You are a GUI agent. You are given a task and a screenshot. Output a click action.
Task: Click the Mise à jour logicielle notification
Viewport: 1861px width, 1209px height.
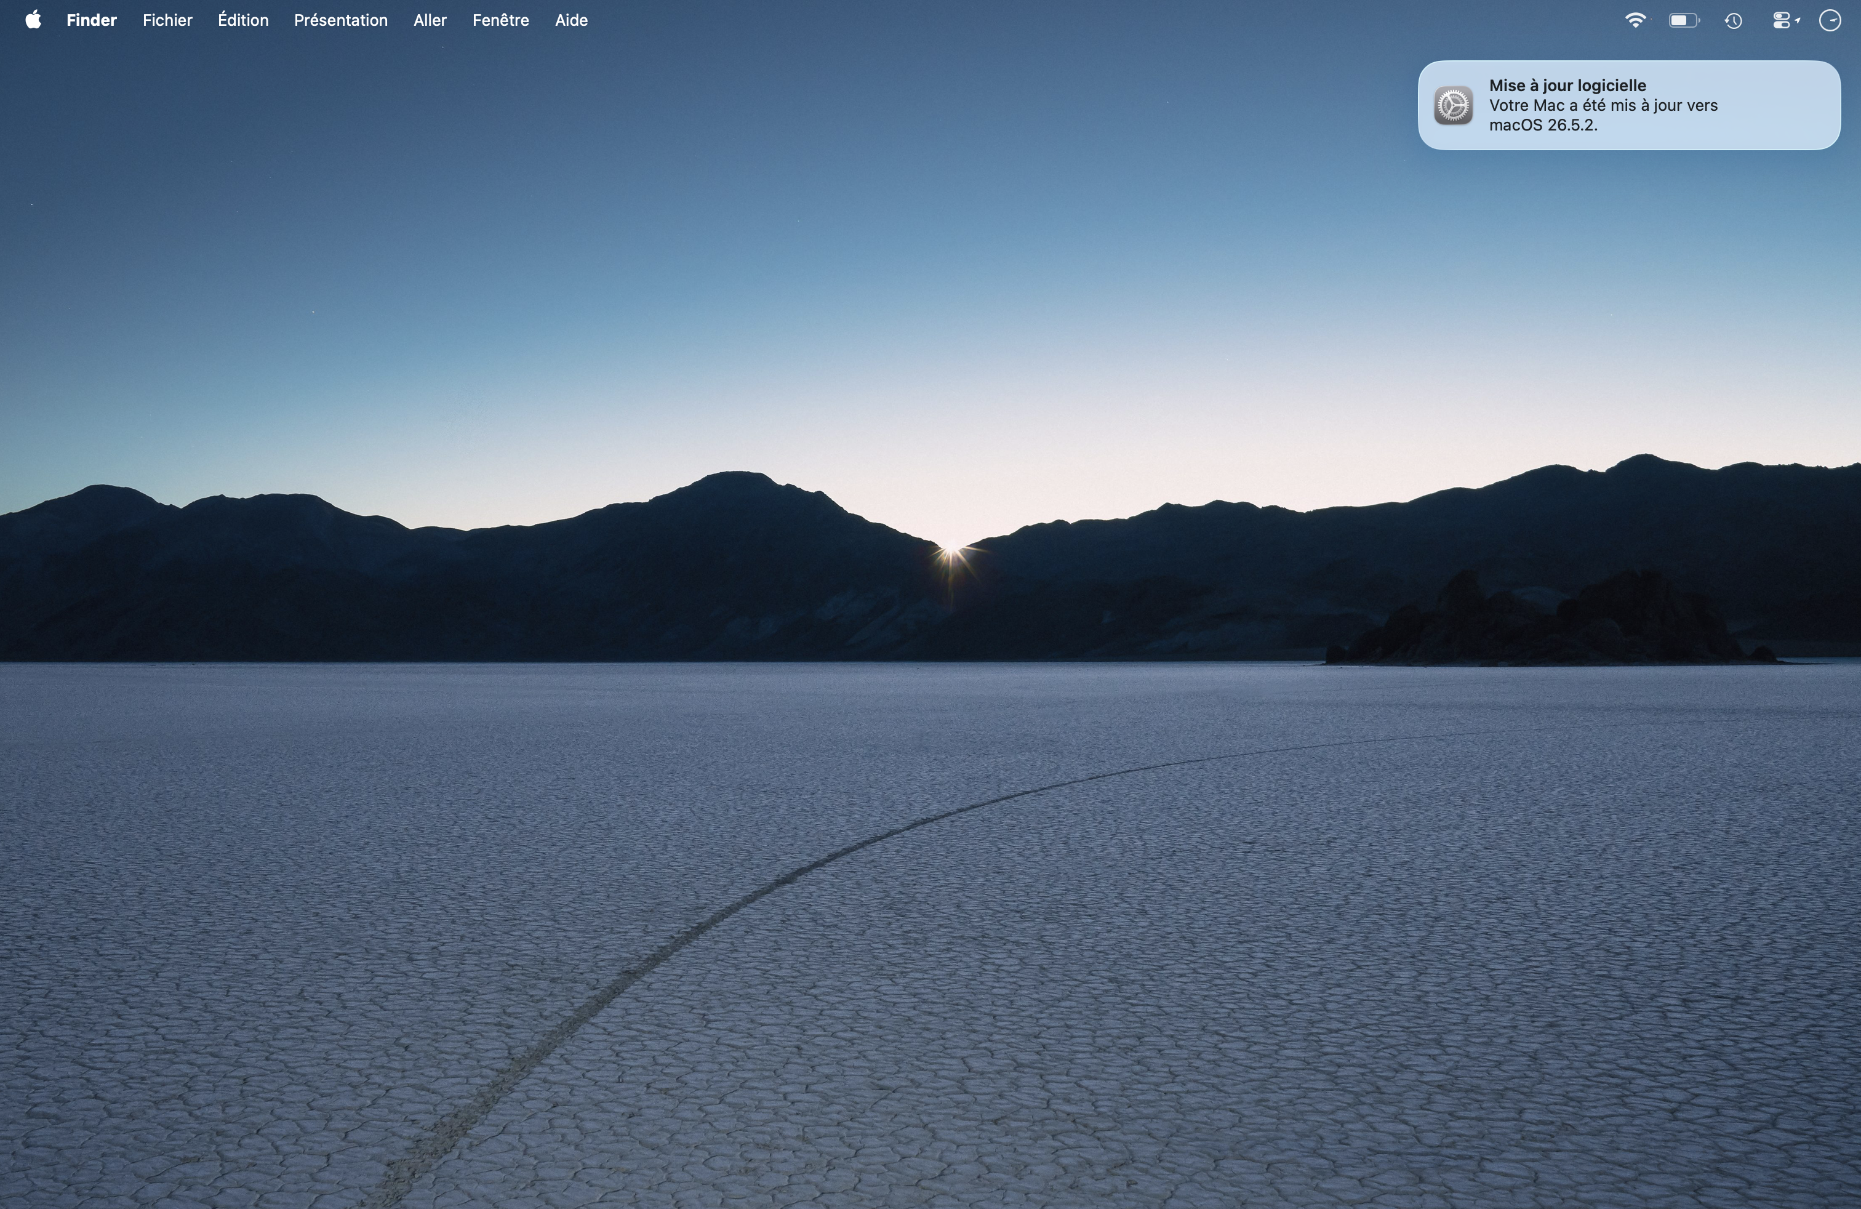(1629, 106)
